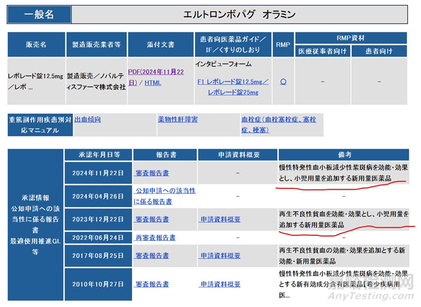Viewport: 421px width, 307px height.
Task: Open the HTML version of the package insert
Action: click(x=153, y=82)
